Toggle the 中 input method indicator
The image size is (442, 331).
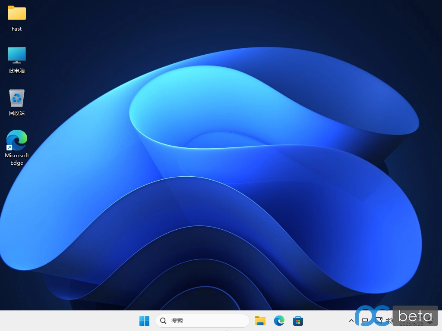(x=365, y=320)
